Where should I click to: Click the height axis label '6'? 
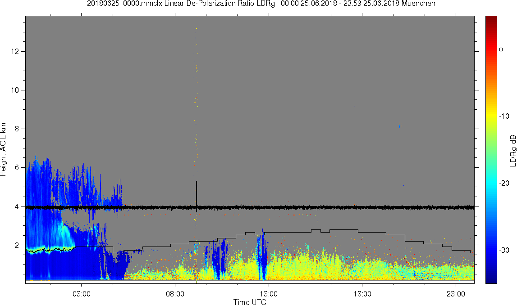(x=18, y=167)
